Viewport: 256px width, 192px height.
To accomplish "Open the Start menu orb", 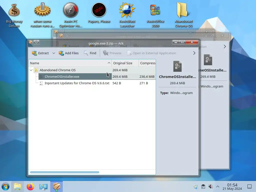I will coord(5,186).
